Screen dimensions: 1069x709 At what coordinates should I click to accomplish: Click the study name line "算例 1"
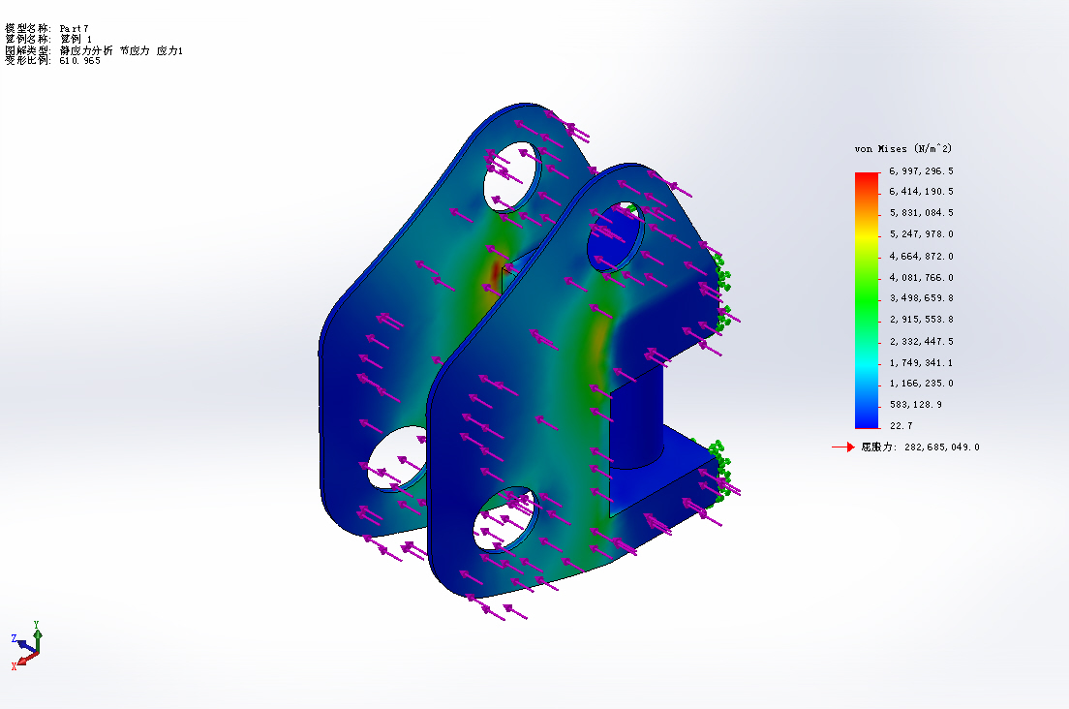click(47, 39)
